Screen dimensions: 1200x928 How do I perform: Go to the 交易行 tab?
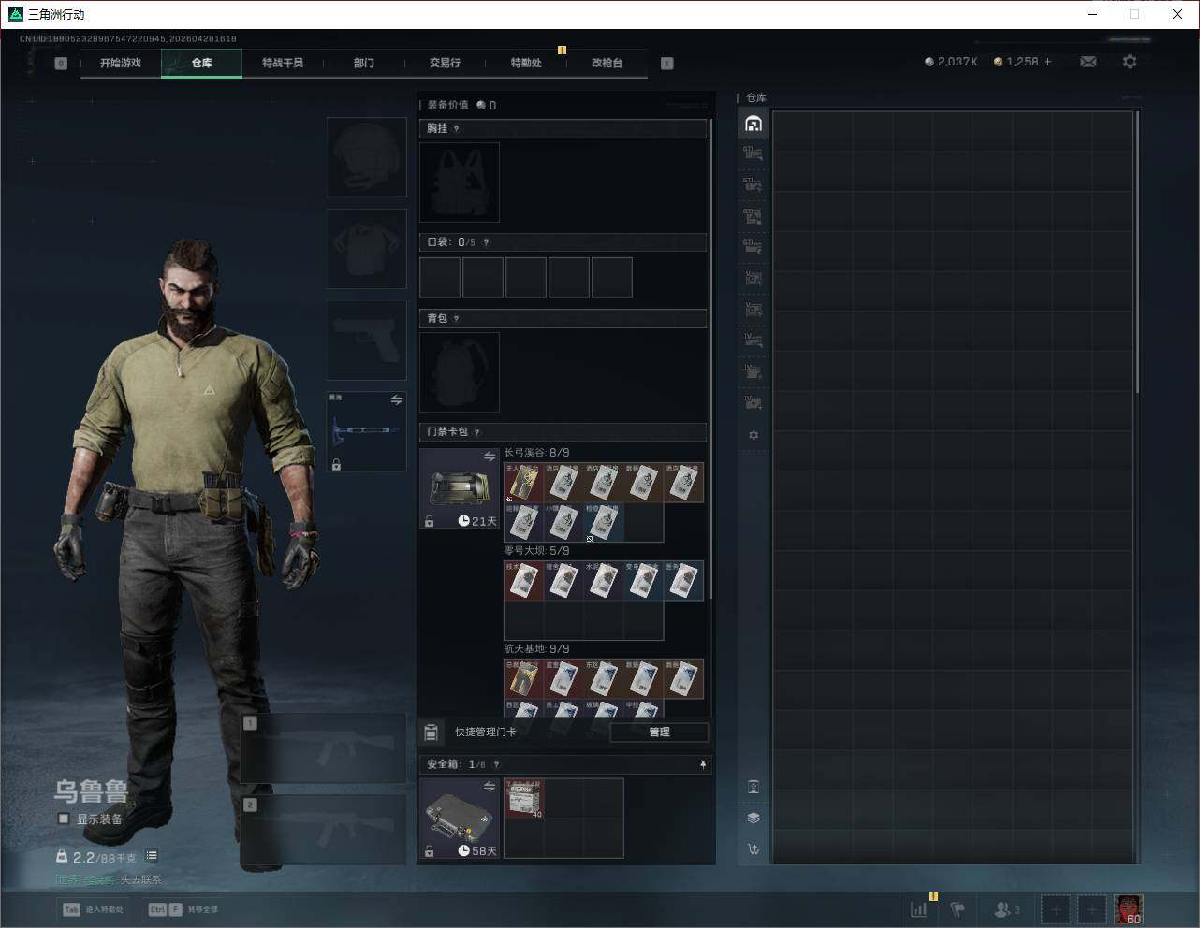(445, 63)
